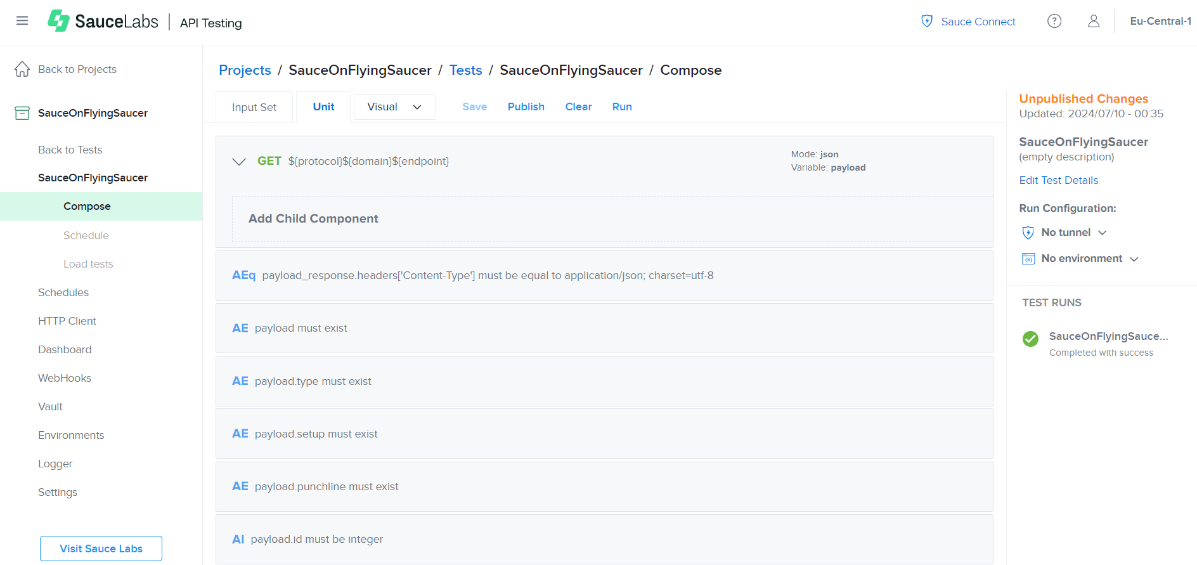Select the AEq Content-Type assertion row
Screen dimensions: 1197x565
click(x=604, y=275)
